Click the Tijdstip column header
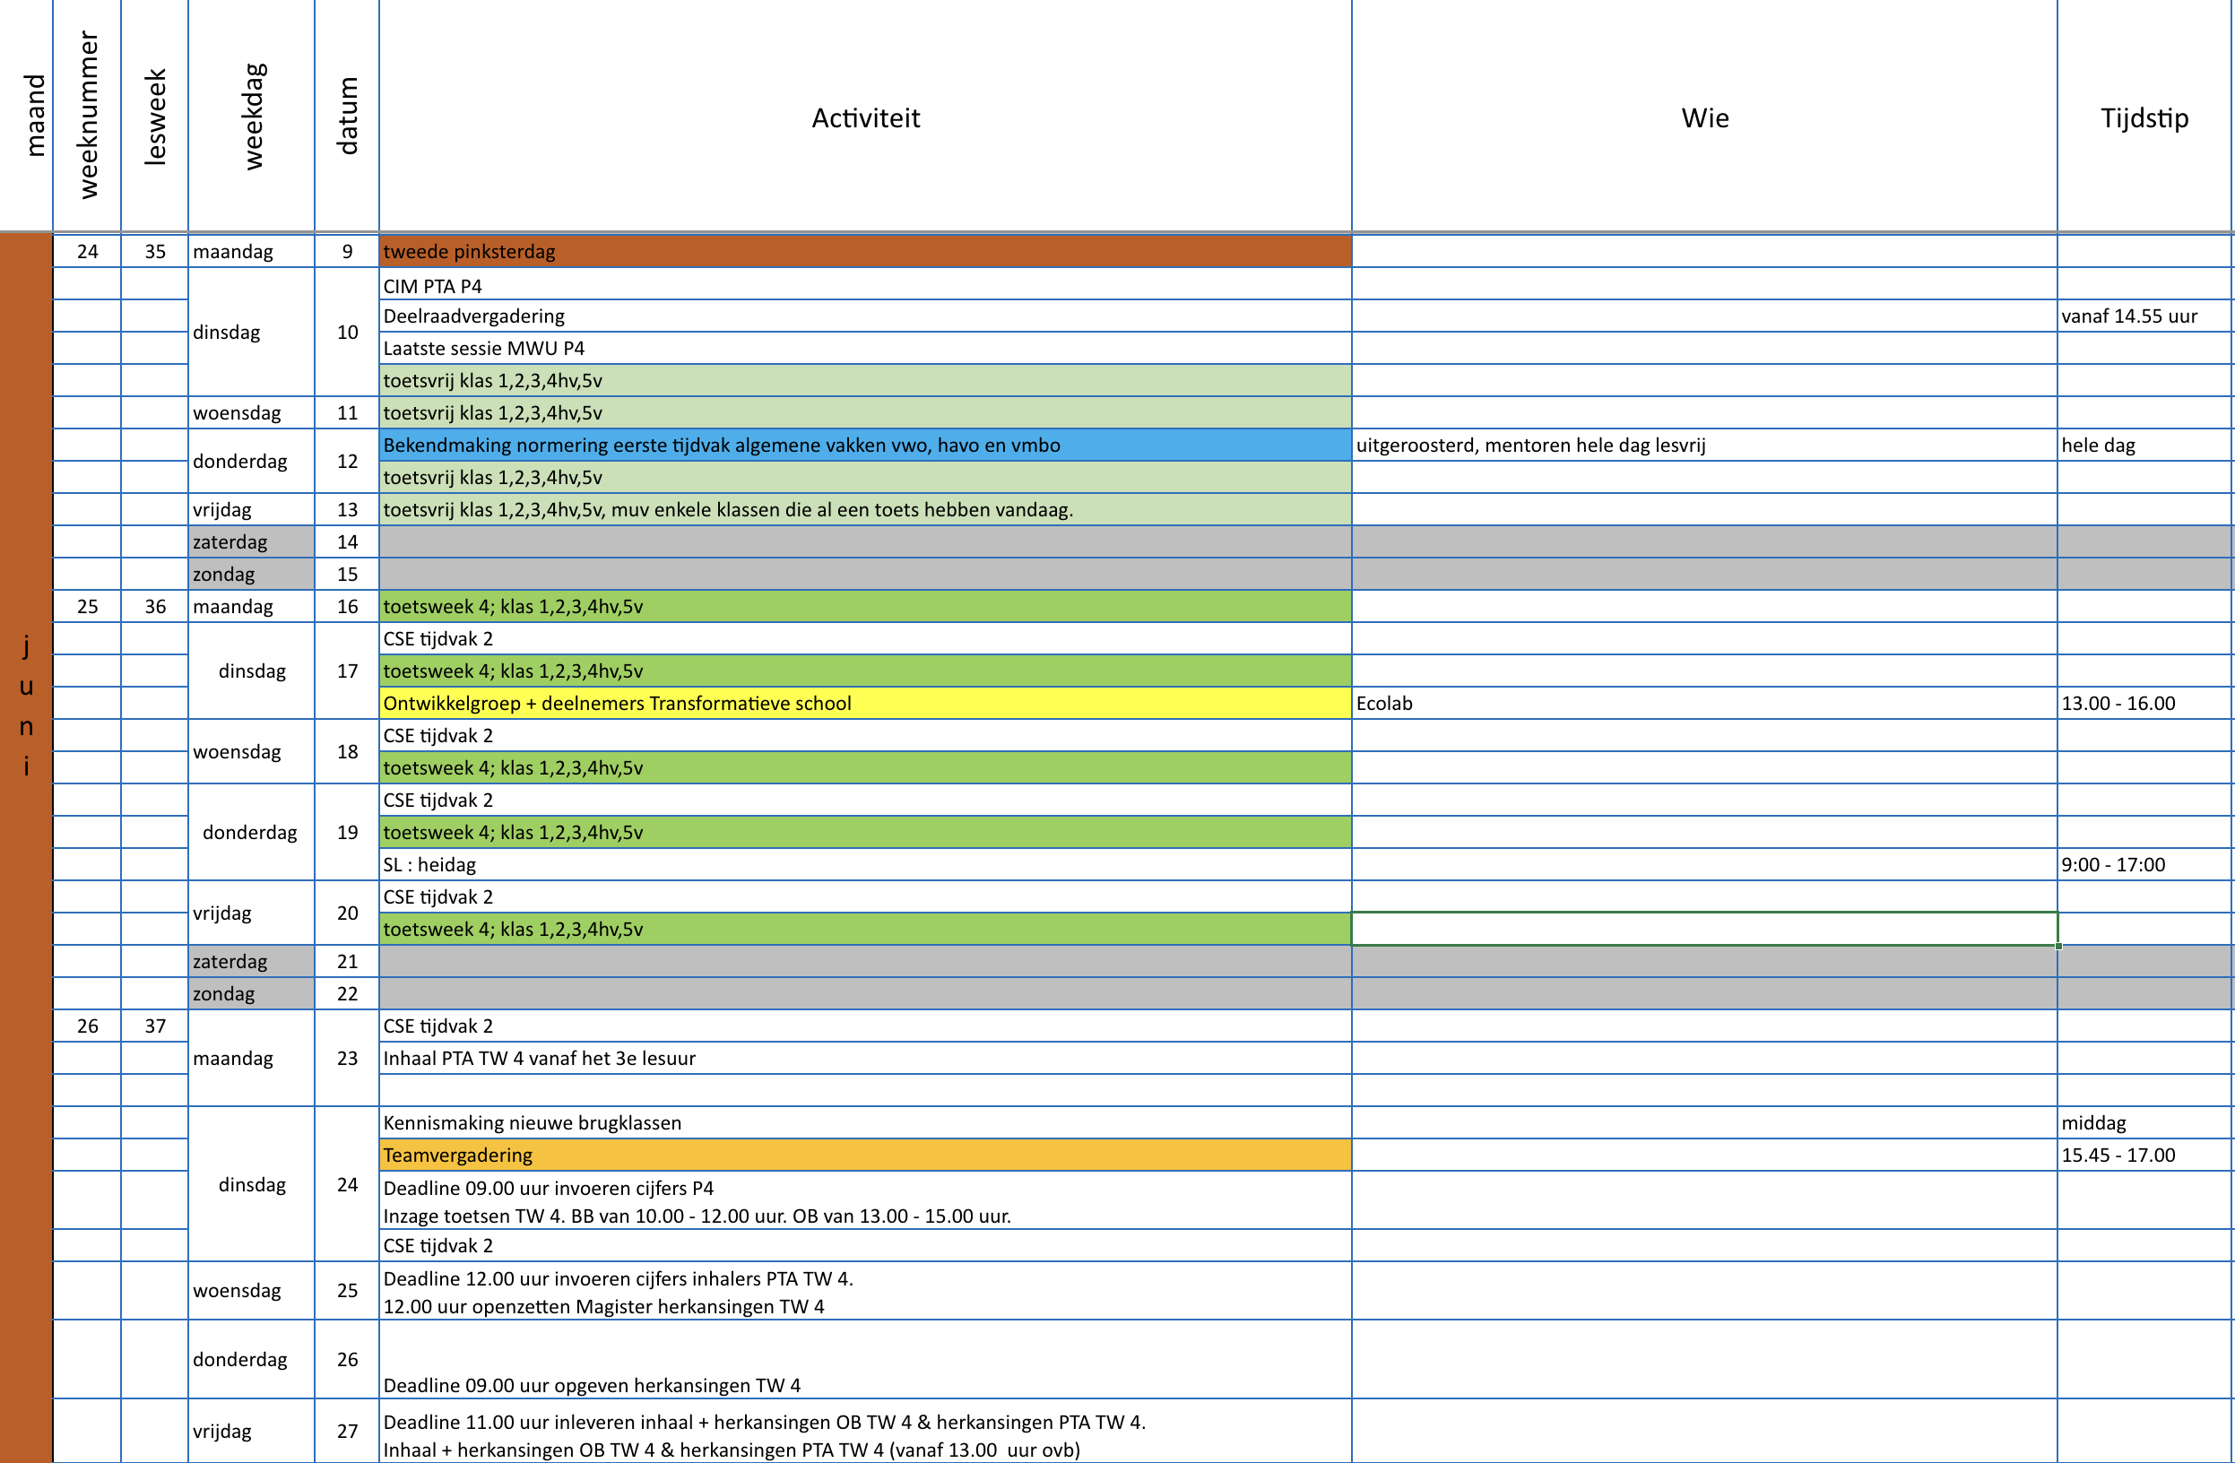2235x1463 pixels. [x=2144, y=117]
